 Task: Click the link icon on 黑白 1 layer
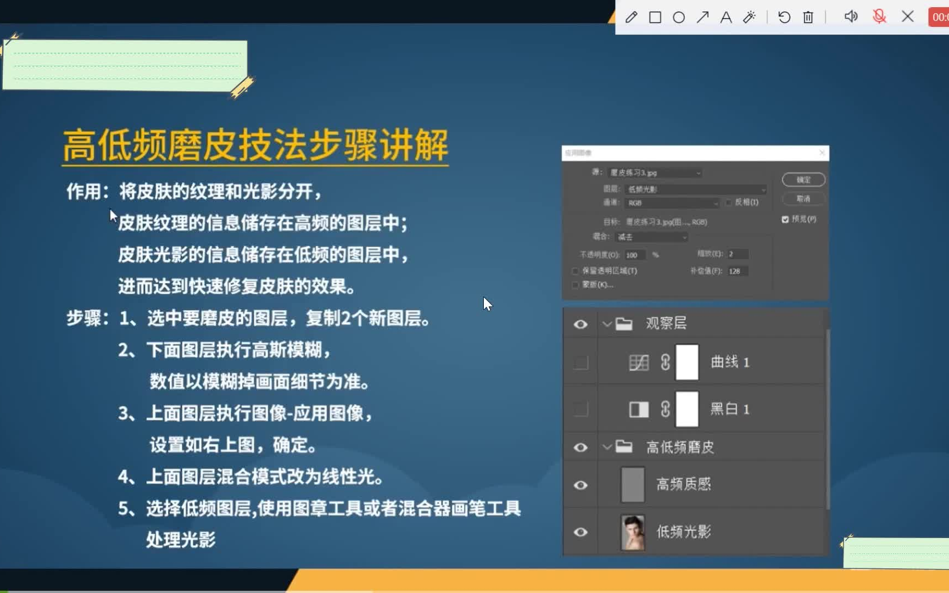click(x=665, y=409)
